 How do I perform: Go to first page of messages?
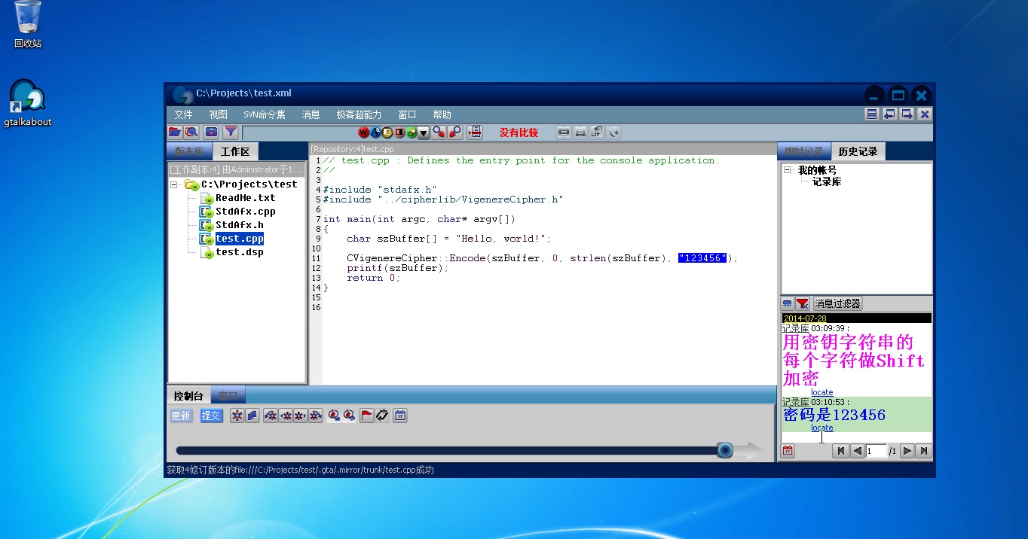point(840,451)
